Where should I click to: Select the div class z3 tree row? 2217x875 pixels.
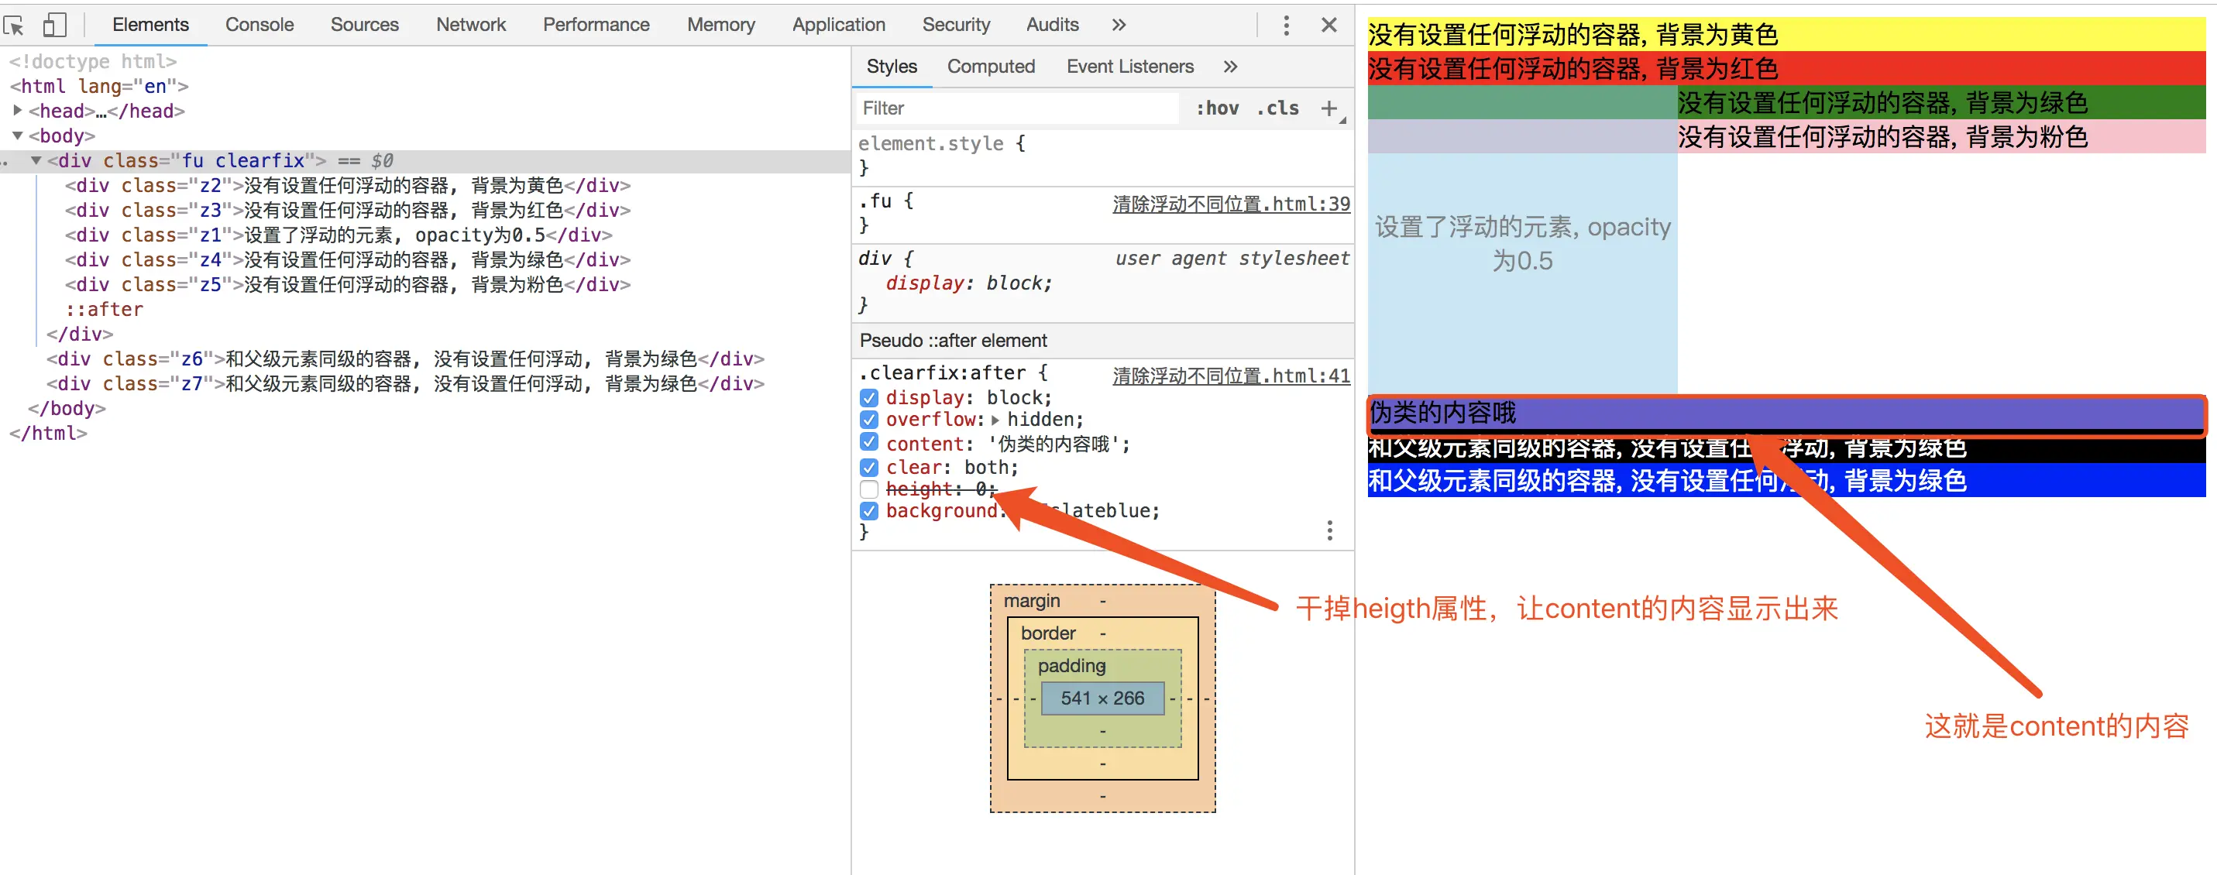coord(348,211)
